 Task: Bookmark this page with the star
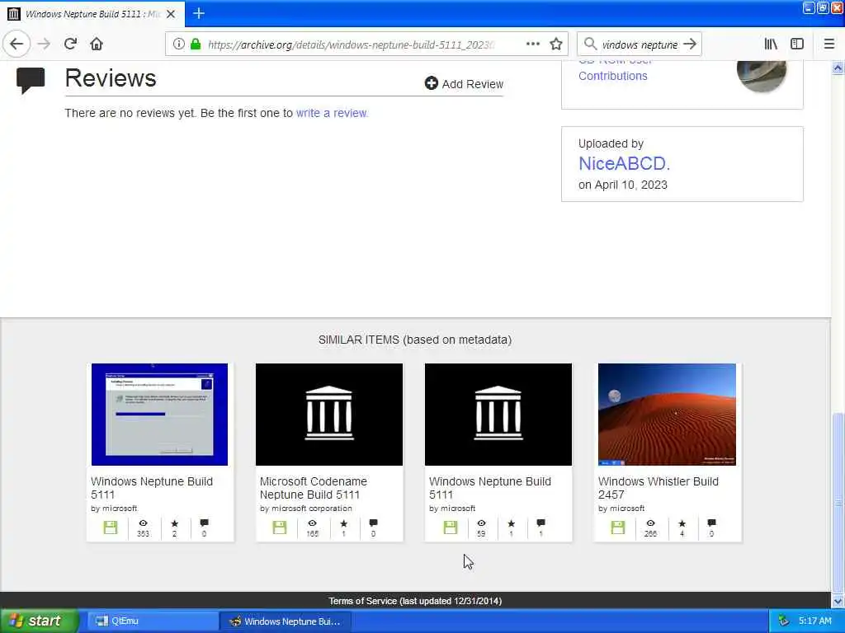coord(556,45)
